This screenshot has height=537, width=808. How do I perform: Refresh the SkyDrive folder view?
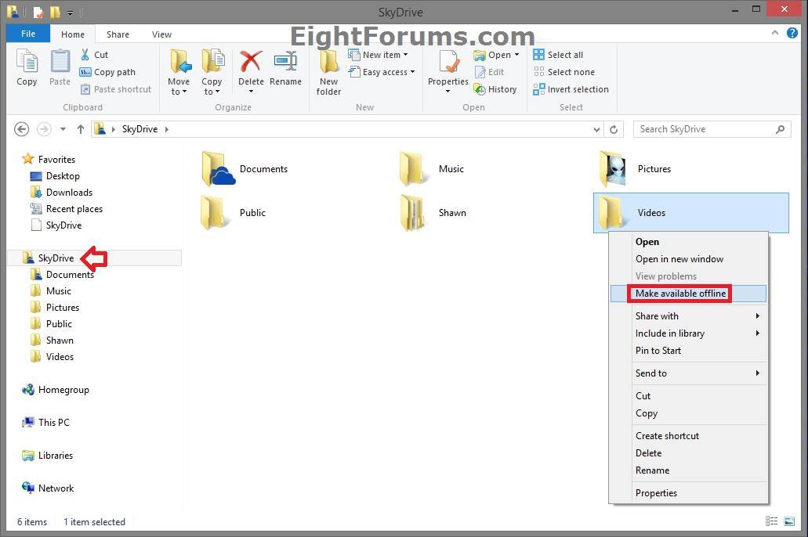(614, 129)
